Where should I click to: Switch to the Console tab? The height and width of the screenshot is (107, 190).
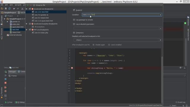point(22,72)
